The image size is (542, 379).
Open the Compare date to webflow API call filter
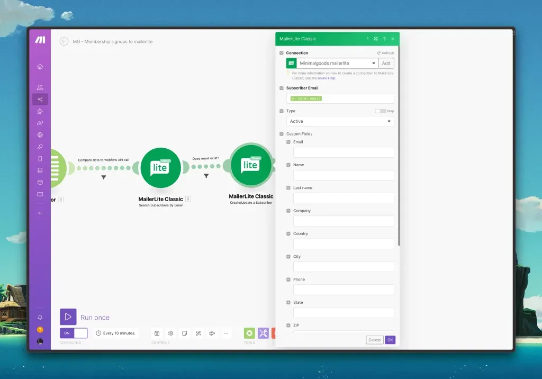(x=103, y=177)
